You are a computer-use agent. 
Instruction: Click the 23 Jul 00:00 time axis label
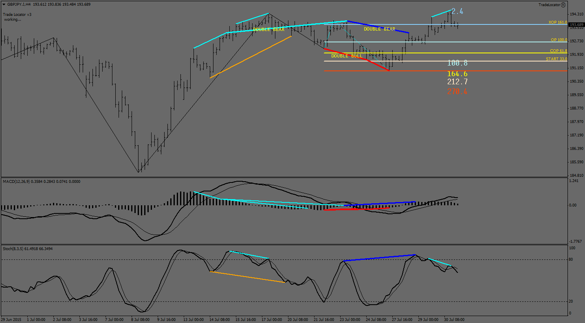[350, 320]
